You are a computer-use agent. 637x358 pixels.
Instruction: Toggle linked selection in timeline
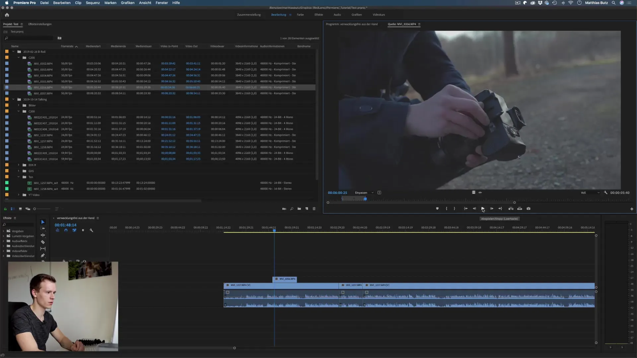[74, 230]
